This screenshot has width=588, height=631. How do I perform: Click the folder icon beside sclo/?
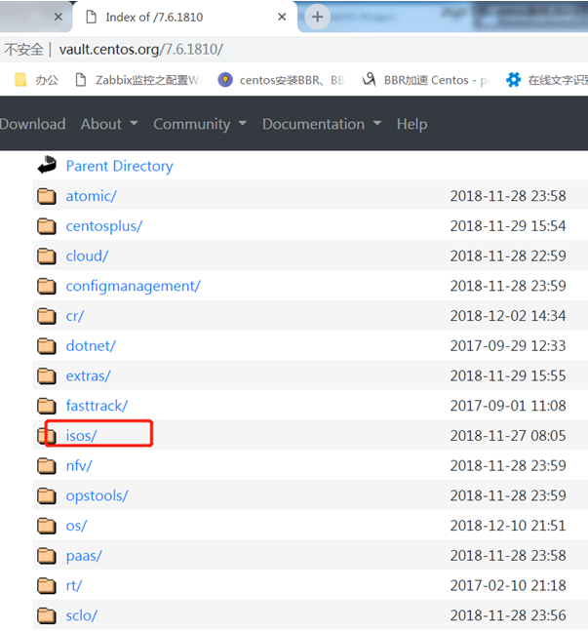47,615
